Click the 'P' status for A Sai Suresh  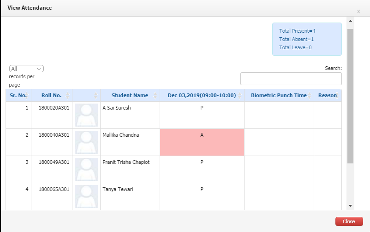pos(202,108)
